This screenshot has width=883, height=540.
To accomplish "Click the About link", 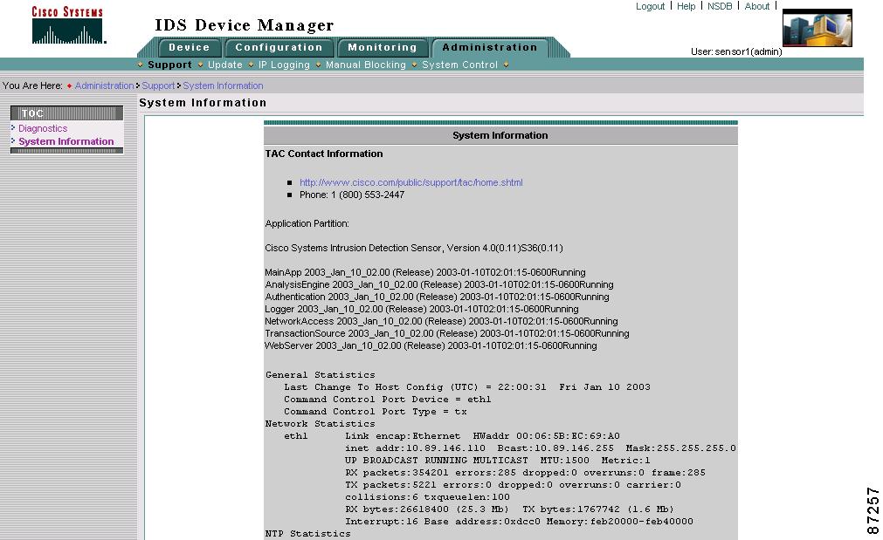I will click(x=757, y=6).
